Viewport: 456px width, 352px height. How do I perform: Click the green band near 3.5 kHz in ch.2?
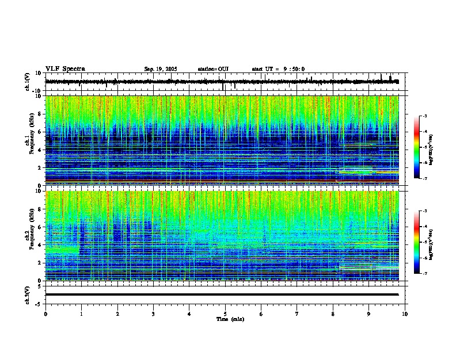pyautogui.click(x=62, y=250)
